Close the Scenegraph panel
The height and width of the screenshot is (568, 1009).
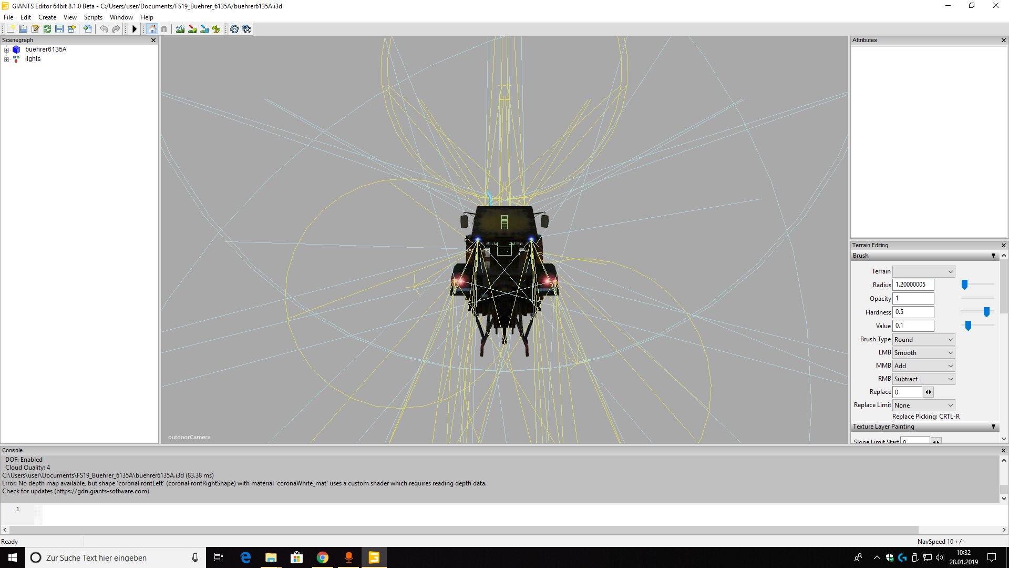tap(153, 40)
